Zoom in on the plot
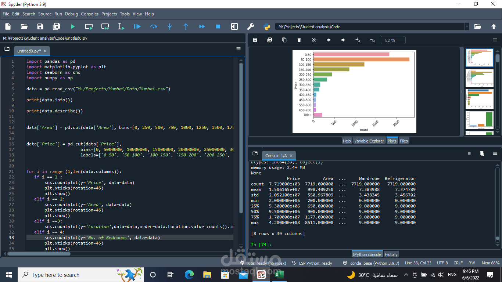The width and height of the screenshot is (502, 282). point(358,40)
